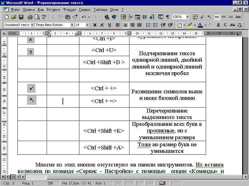
Task: Create a numbered list
Action: pyautogui.click(x=148, y=25)
